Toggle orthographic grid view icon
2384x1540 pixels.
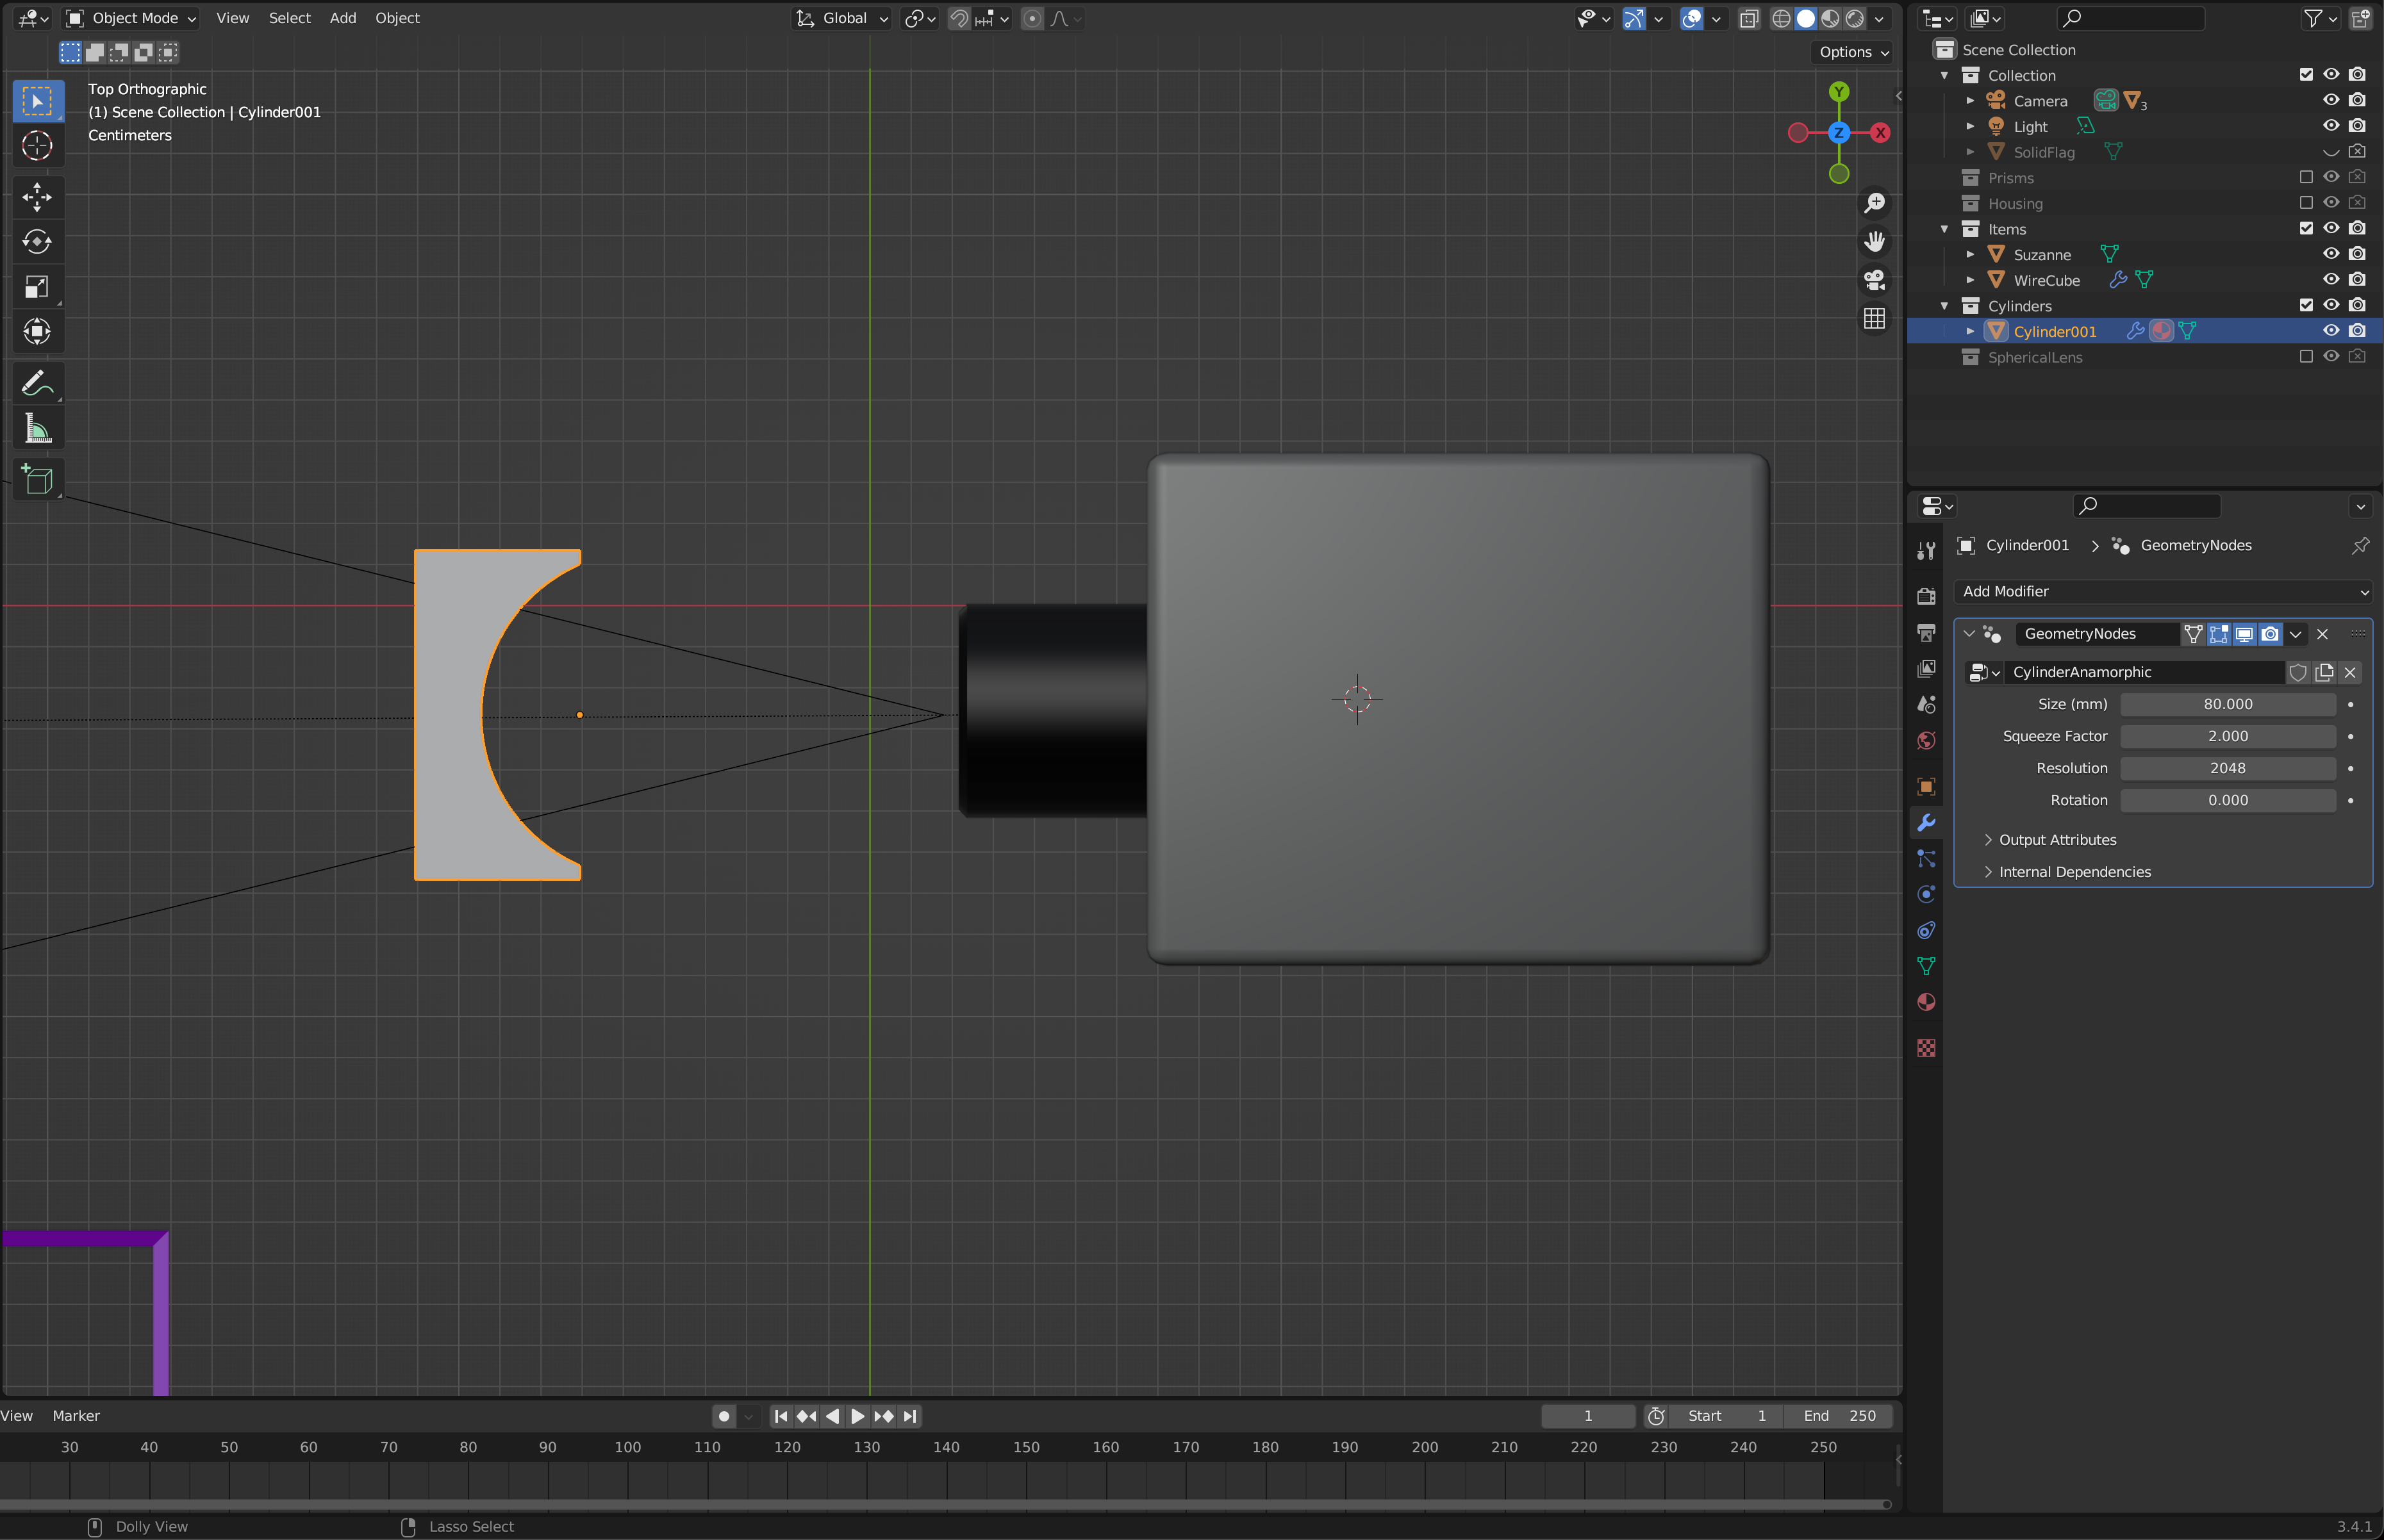click(1874, 319)
